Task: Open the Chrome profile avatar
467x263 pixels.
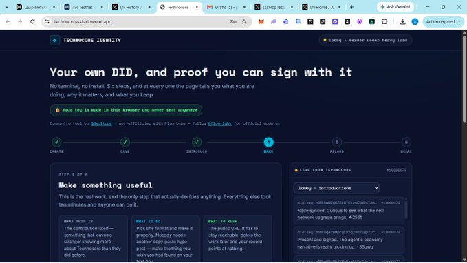Action: [x=415, y=21]
